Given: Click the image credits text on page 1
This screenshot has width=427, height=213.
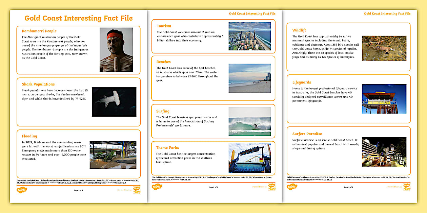Looking at the screenshot, I should (78, 182).
